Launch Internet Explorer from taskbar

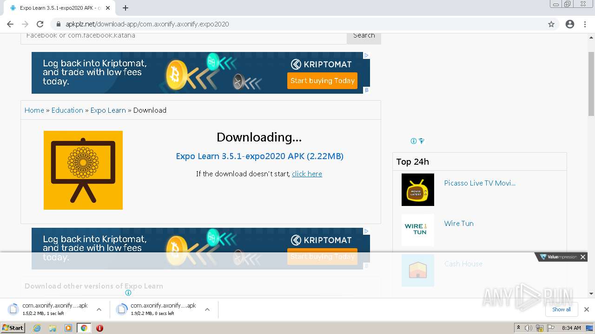tap(37, 328)
